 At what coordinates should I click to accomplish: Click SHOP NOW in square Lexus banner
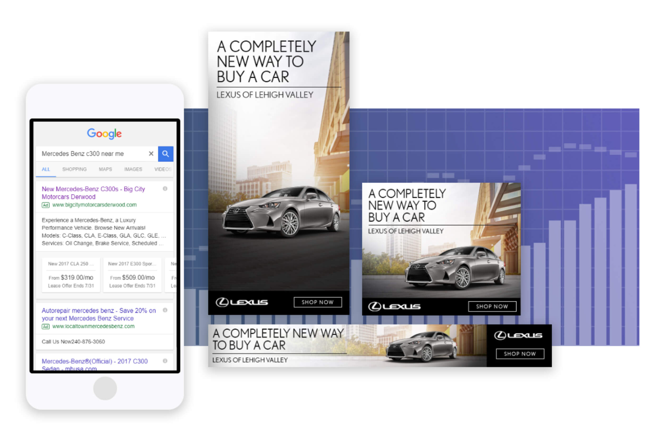492,307
